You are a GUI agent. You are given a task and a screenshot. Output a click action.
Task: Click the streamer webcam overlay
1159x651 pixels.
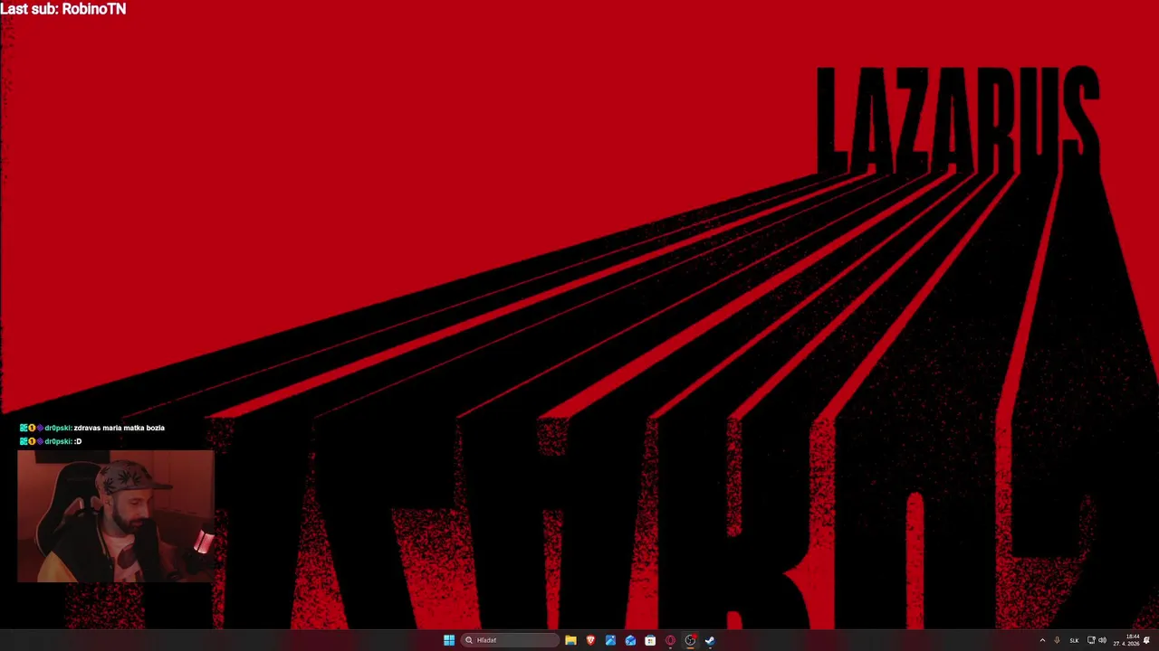pyautogui.click(x=116, y=515)
